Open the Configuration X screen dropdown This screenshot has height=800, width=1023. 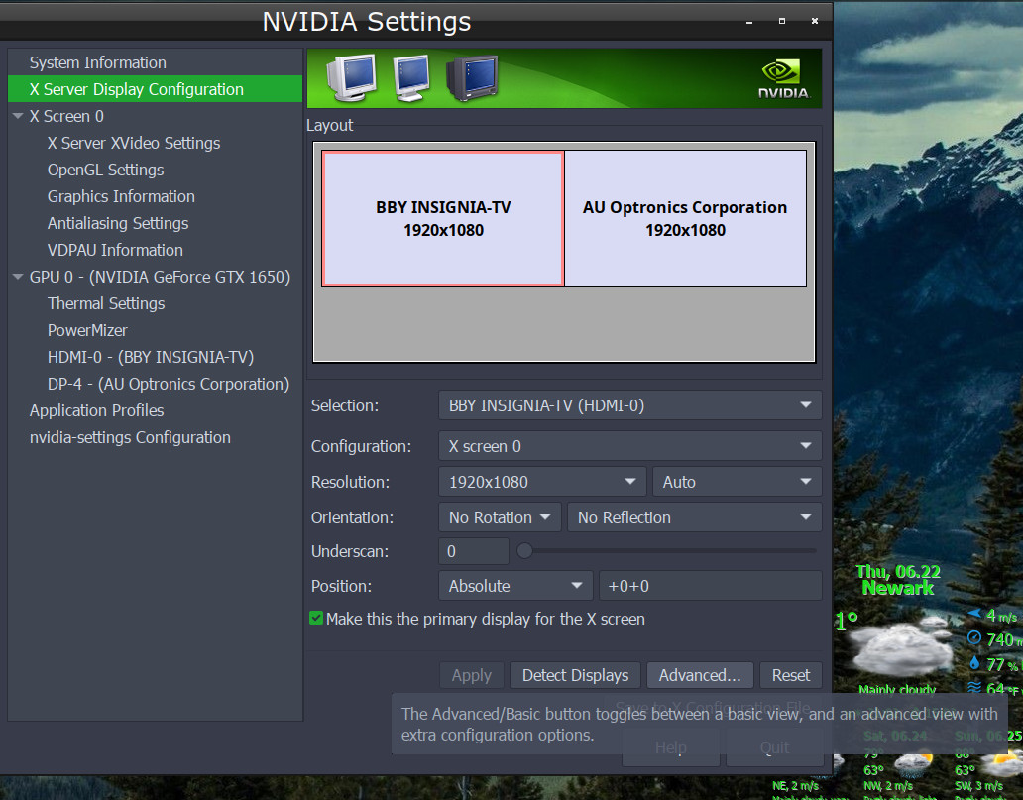pyautogui.click(x=629, y=446)
